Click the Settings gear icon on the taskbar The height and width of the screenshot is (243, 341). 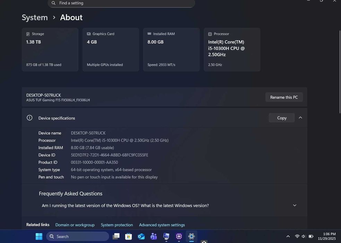191,236
